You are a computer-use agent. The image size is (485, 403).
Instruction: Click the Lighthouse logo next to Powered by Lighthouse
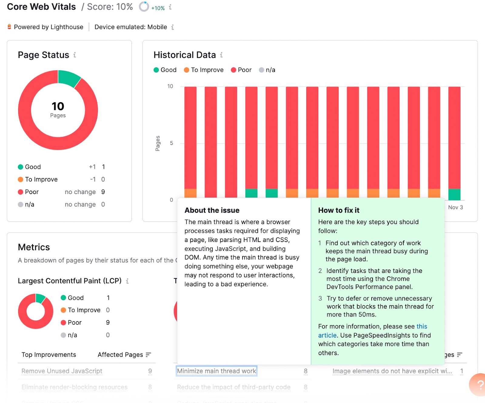9,27
